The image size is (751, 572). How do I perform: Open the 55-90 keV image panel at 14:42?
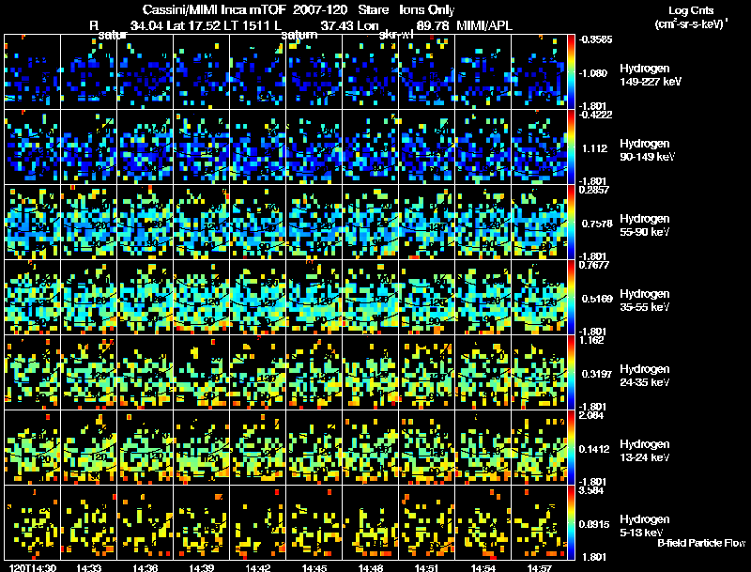click(x=257, y=222)
